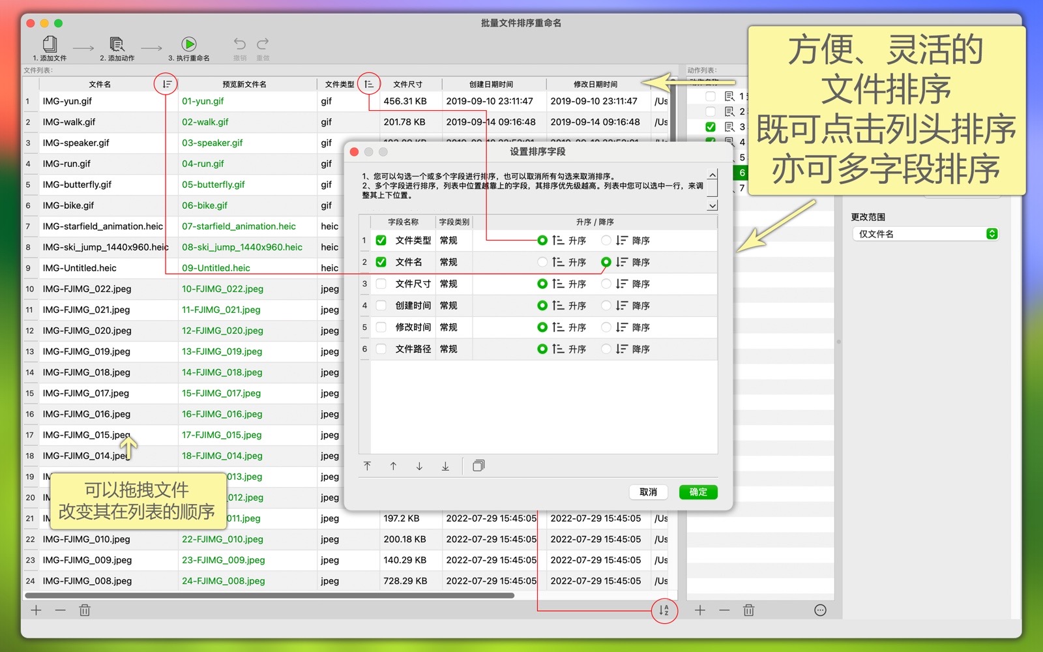
Task: Click the trash icon under file list
Action: tap(85, 610)
